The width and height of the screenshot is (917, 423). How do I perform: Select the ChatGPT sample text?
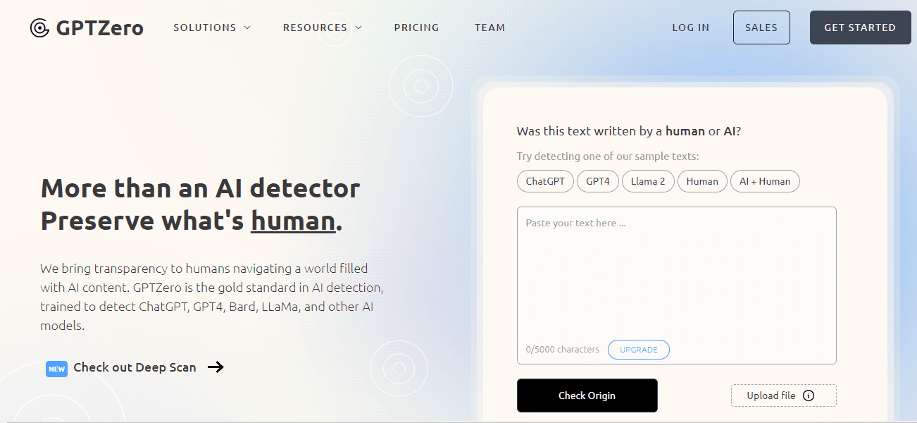[x=545, y=181]
